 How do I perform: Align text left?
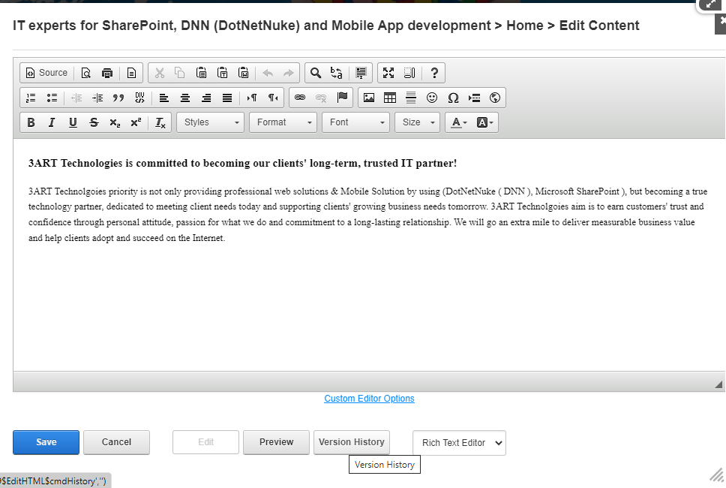click(164, 98)
